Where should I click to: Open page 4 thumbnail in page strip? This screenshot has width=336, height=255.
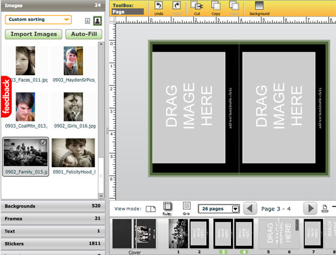pyautogui.click(x=244, y=234)
